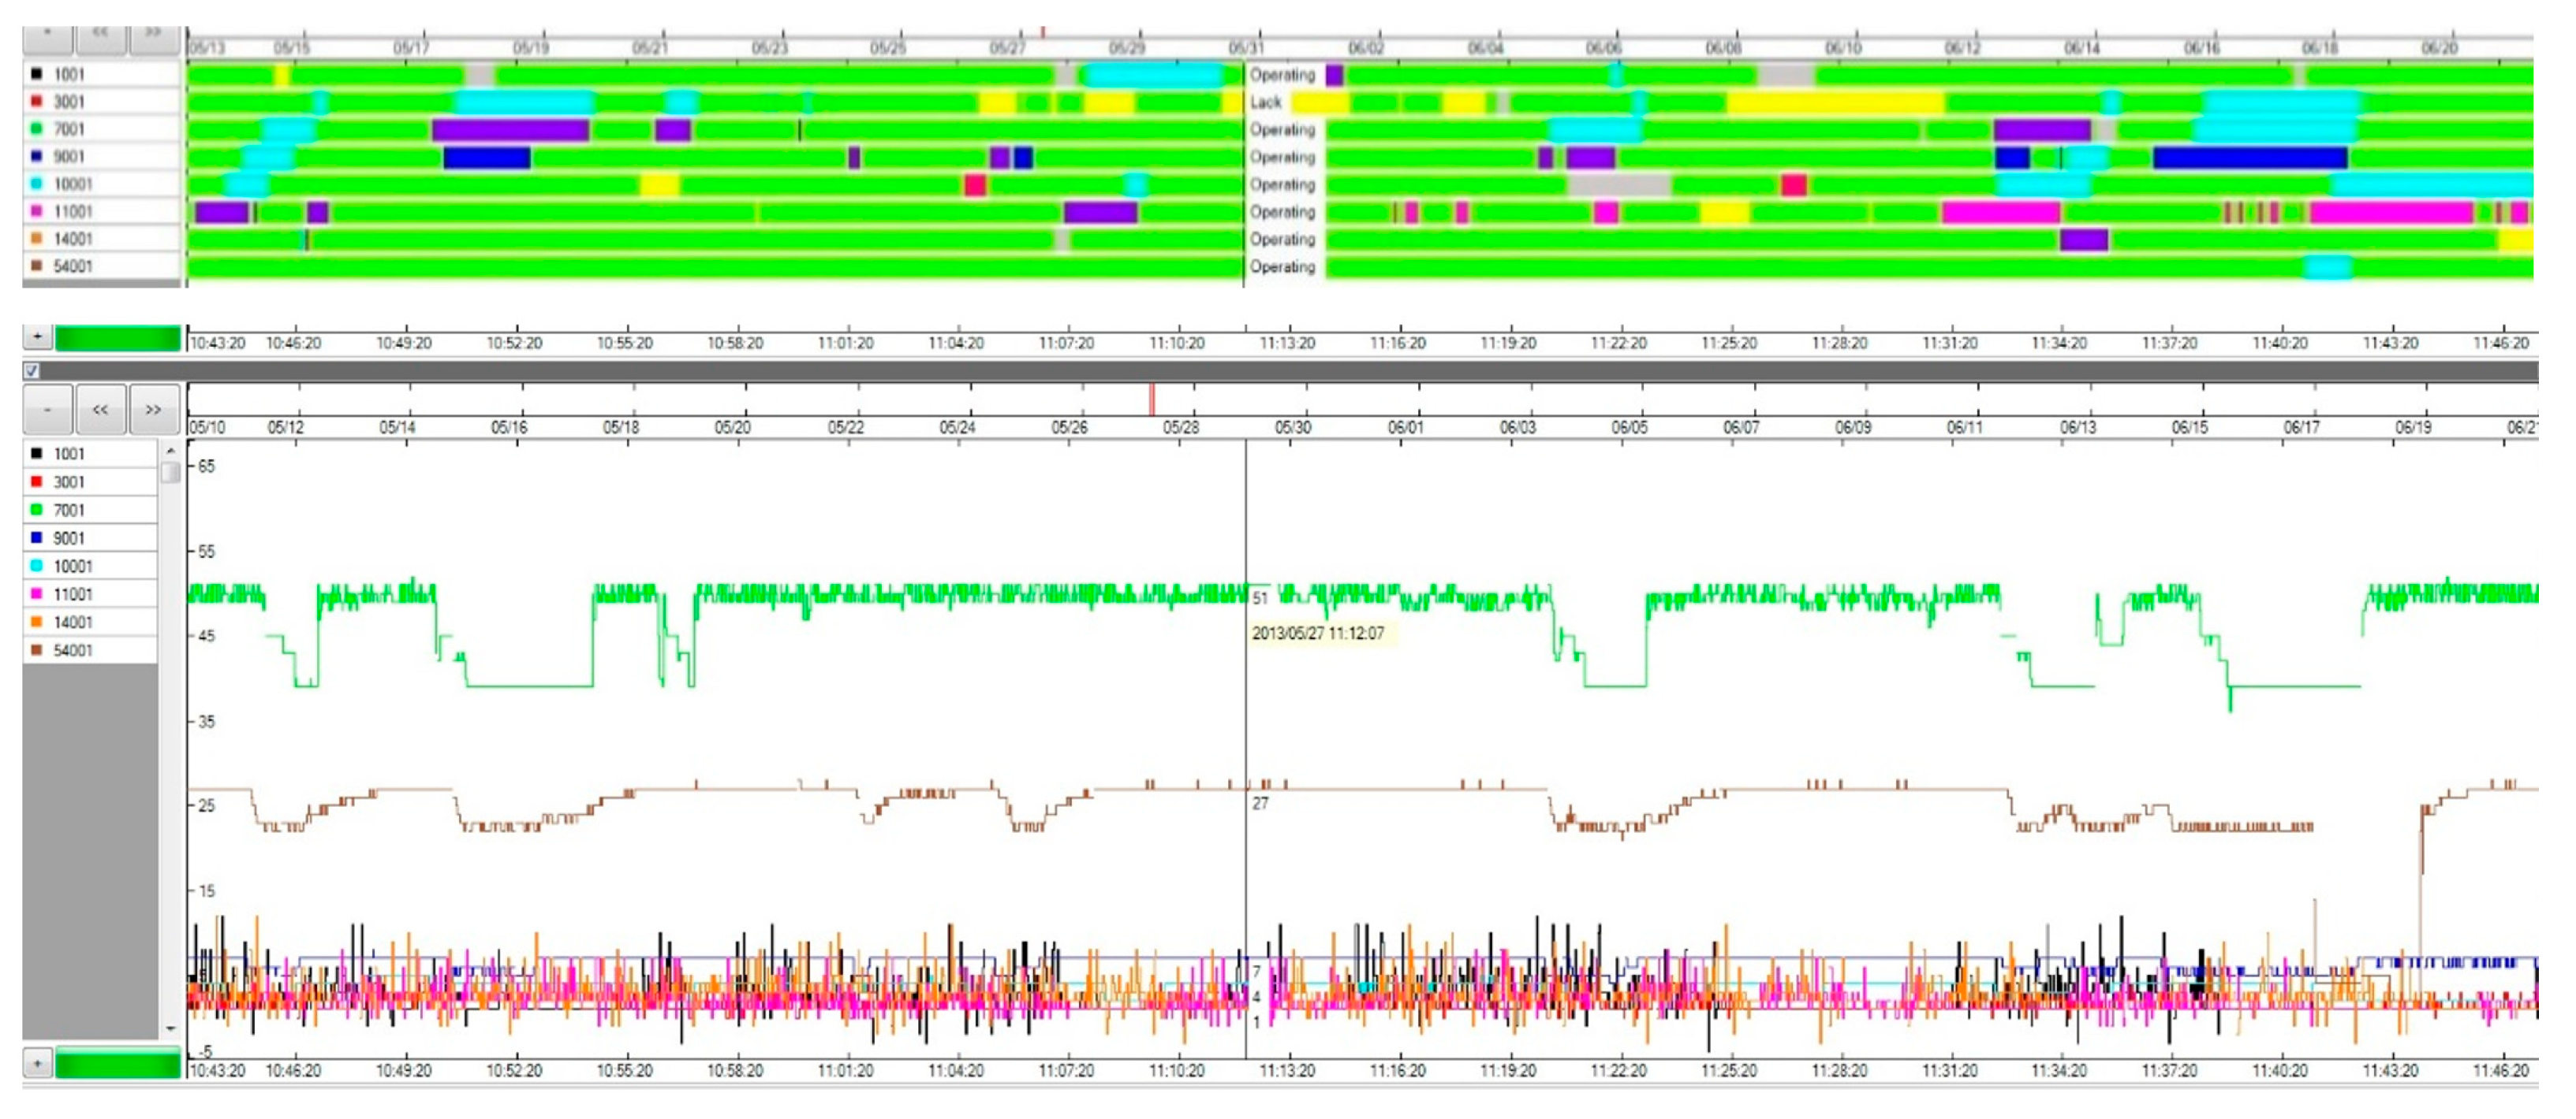Viewport: 2576px width, 1119px height.
Task: Select series 7001 in chart legend list
Action: tap(69, 511)
